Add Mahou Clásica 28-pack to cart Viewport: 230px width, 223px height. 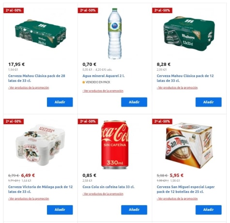click(60, 102)
